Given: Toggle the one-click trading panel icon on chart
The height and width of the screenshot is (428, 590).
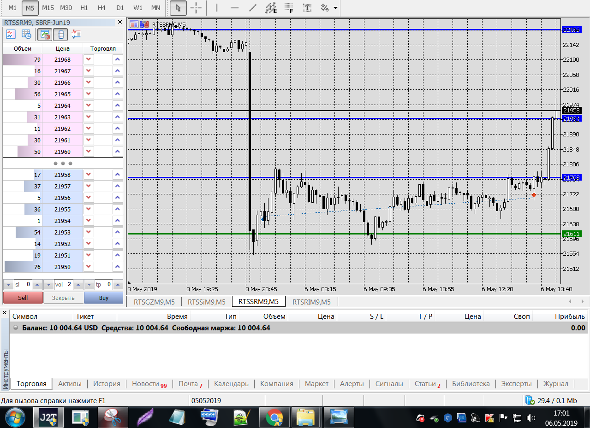Looking at the screenshot, I should 144,24.
